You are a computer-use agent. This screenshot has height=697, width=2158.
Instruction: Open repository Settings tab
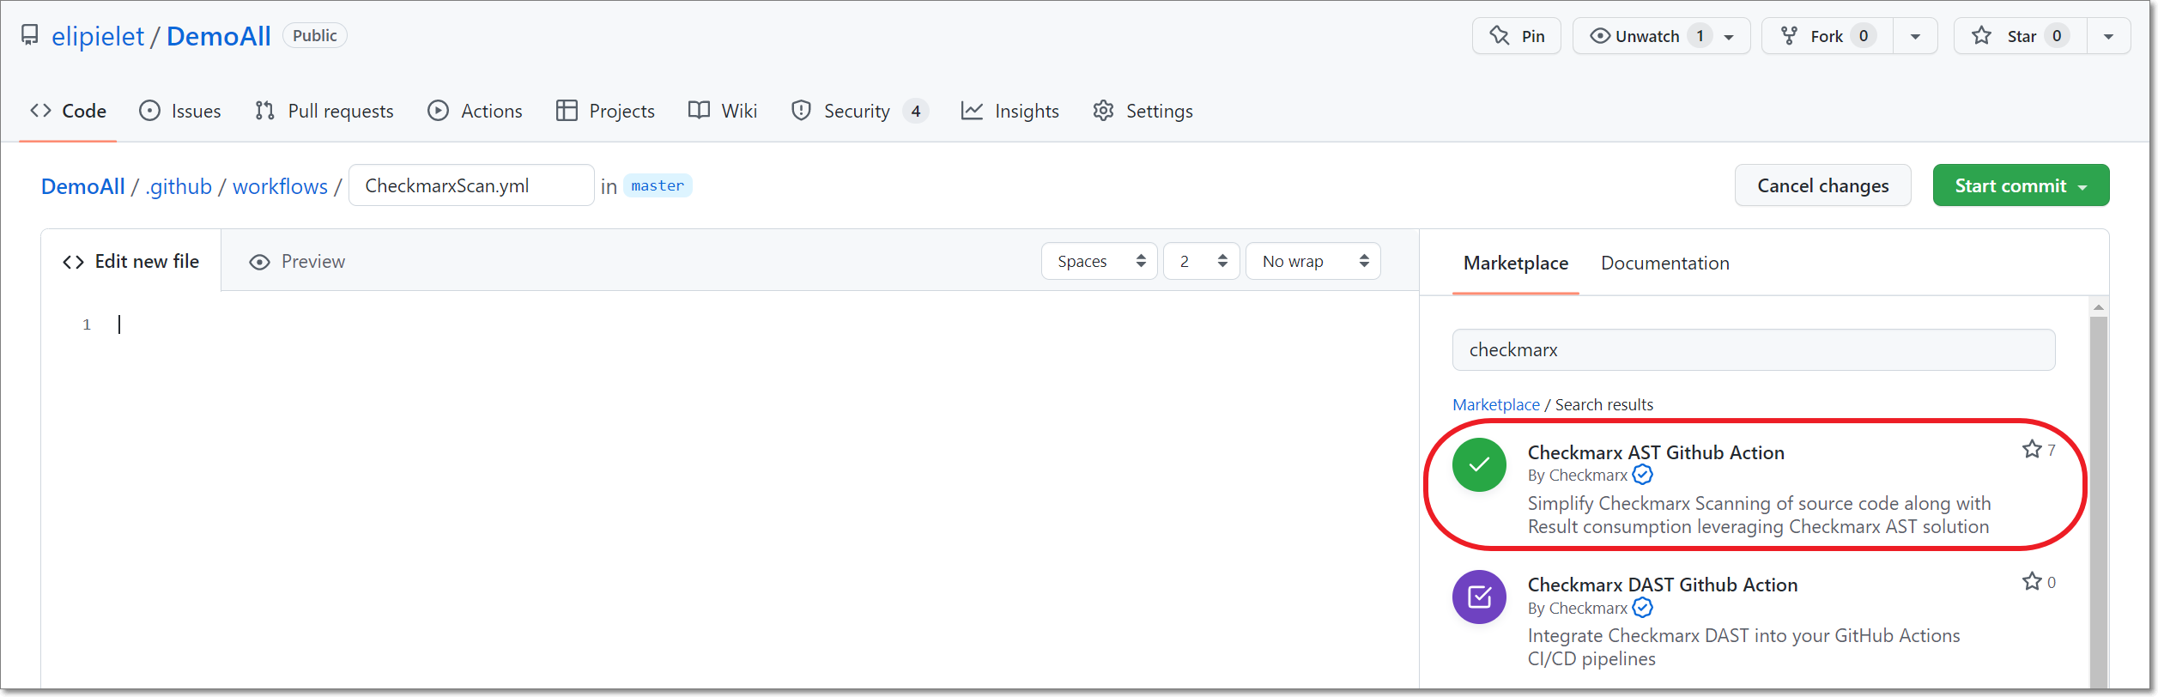[x=1143, y=111]
